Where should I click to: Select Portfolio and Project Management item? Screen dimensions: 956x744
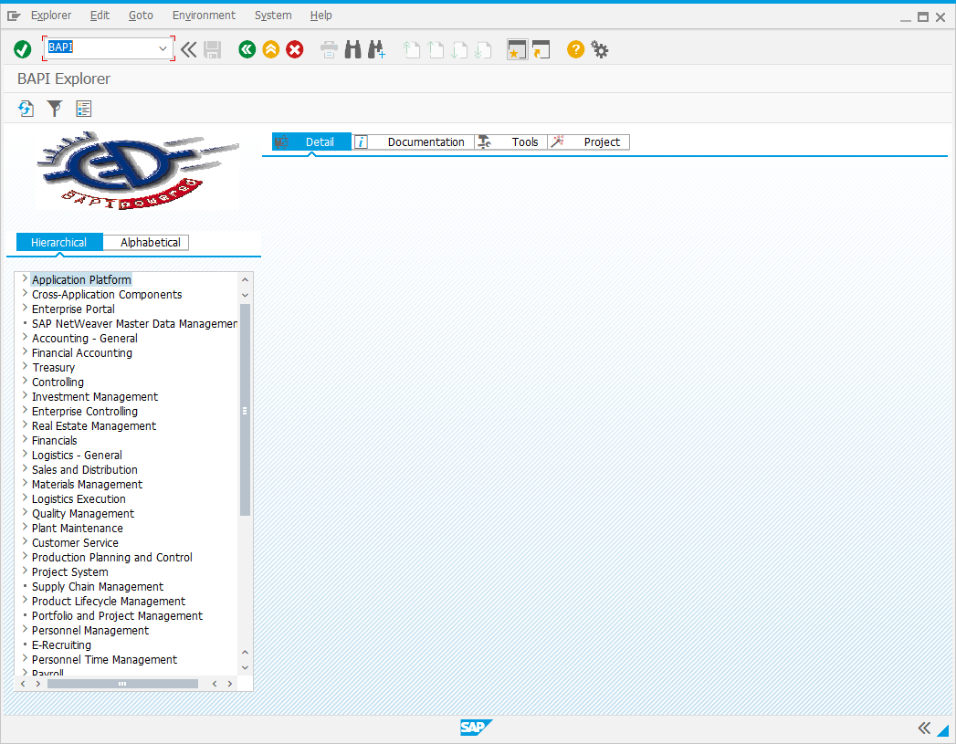[x=117, y=616]
